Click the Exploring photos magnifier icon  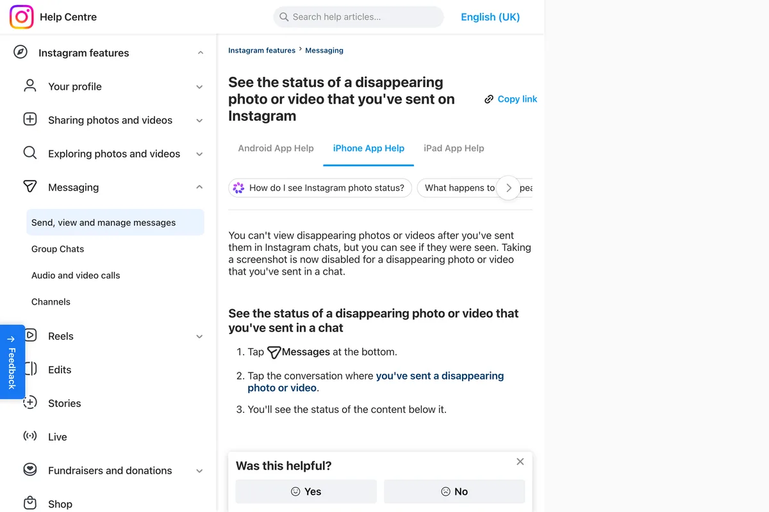coord(30,153)
